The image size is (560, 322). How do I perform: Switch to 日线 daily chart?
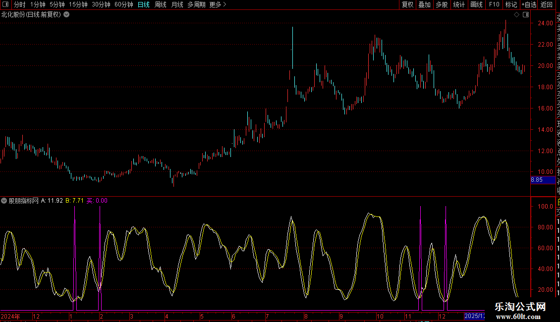coord(144,4)
